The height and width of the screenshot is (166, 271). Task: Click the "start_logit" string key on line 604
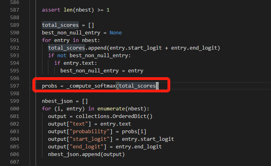(90, 139)
